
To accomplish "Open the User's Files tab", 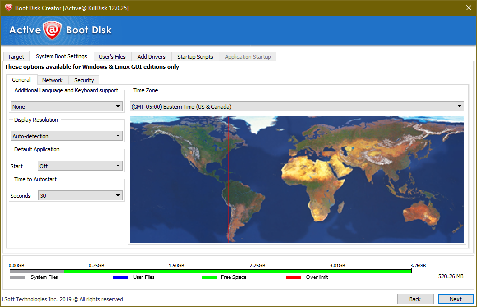I will click(112, 57).
